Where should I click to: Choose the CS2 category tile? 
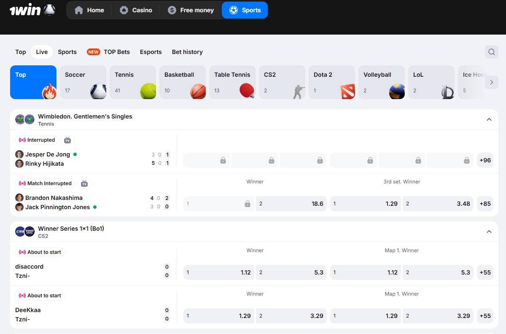click(x=282, y=82)
